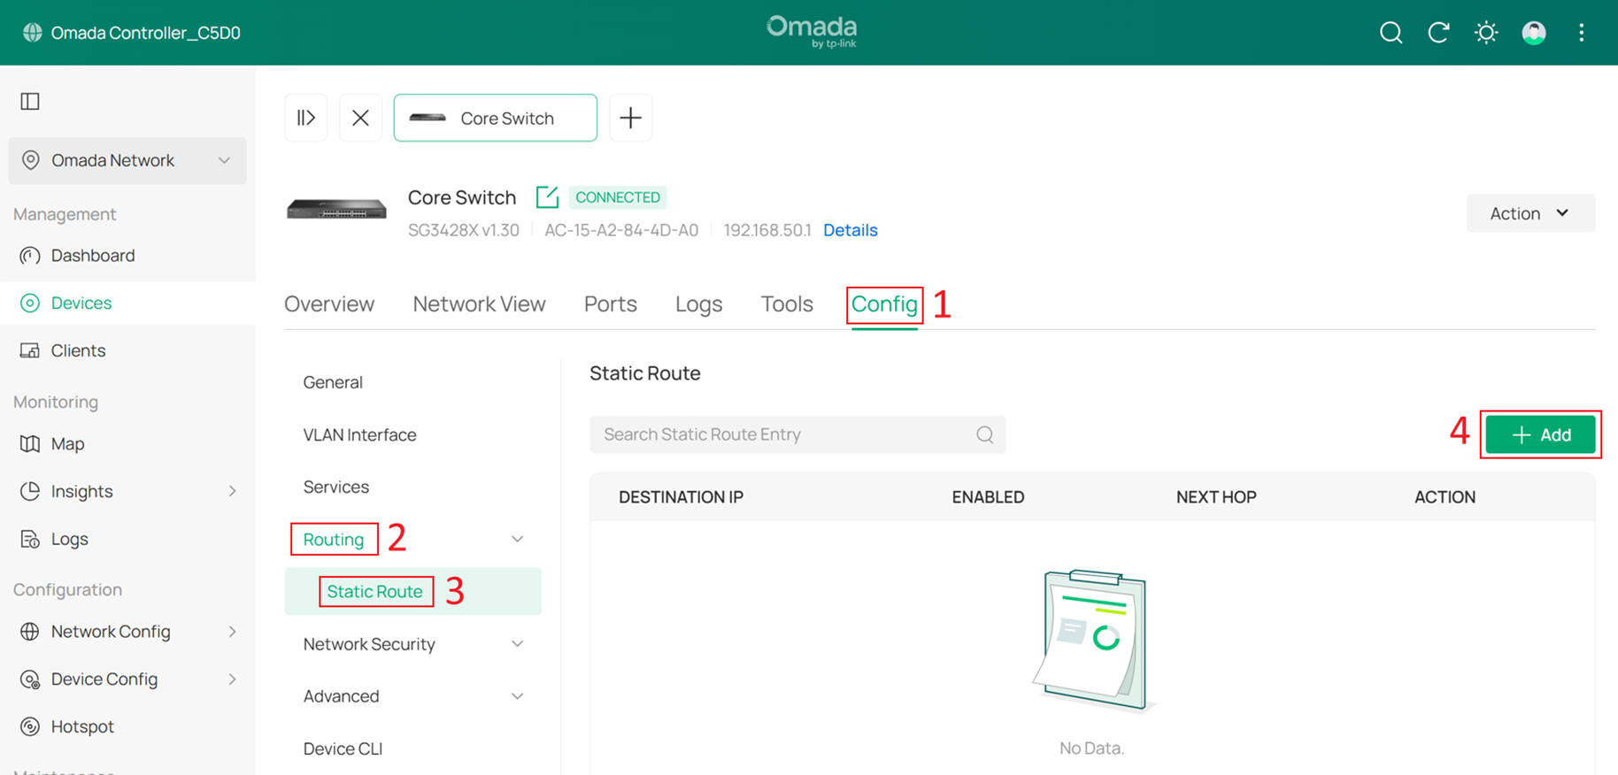1618x775 pixels.
Task: Click the Insights pie chart icon
Action: click(x=30, y=491)
